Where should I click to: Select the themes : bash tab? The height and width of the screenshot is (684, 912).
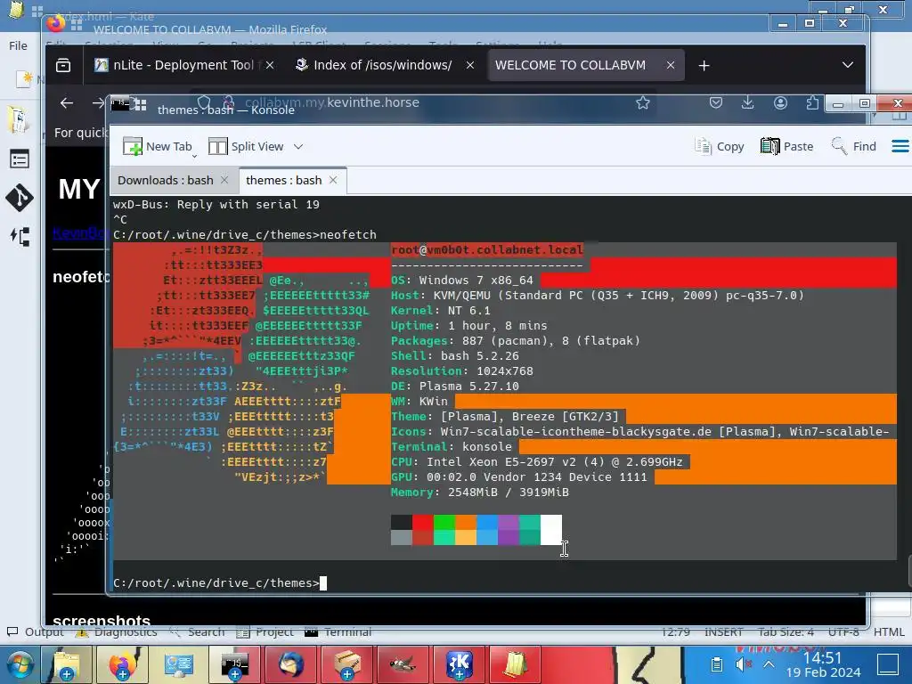pyautogui.click(x=284, y=180)
